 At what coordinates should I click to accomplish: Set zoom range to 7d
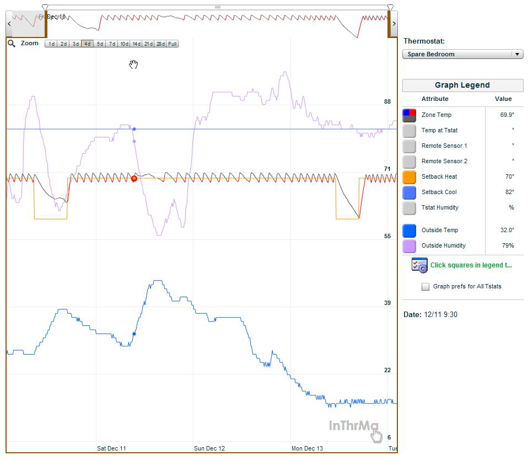click(x=112, y=44)
